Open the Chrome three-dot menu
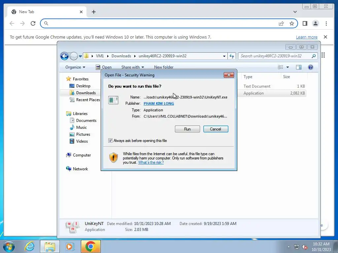The image size is (338, 253). (326, 23)
